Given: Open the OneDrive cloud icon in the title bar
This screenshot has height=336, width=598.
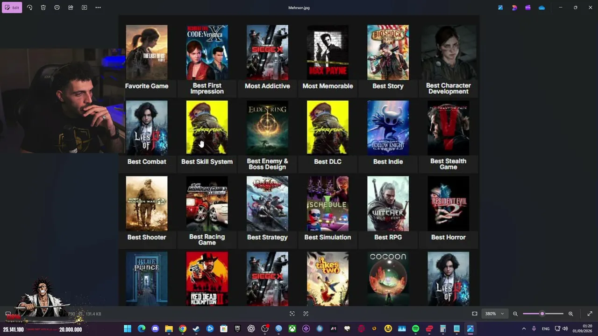Looking at the screenshot, I should [x=541, y=7].
